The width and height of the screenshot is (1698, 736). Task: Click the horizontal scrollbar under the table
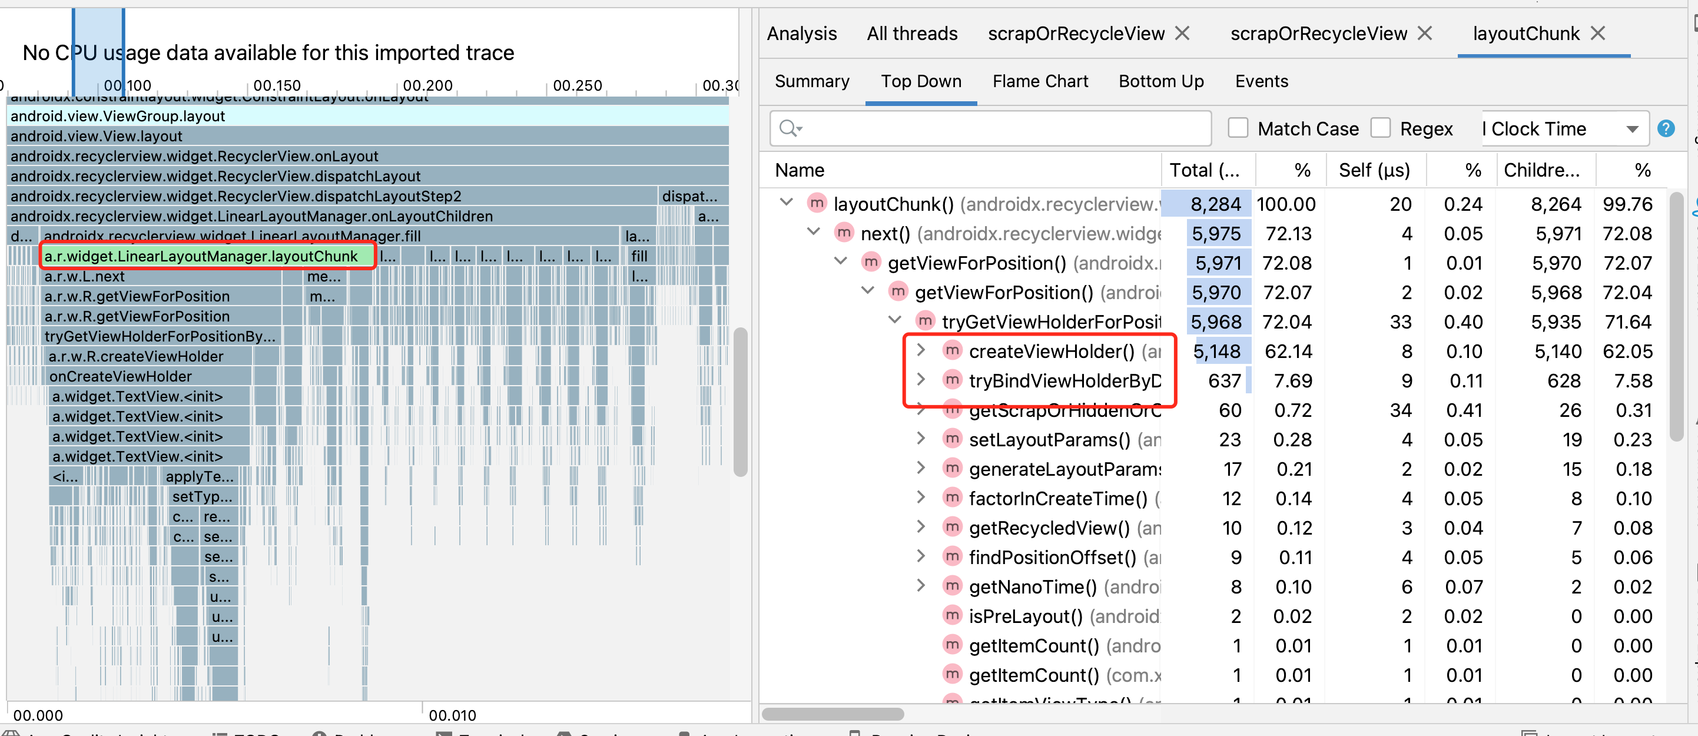(x=833, y=714)
